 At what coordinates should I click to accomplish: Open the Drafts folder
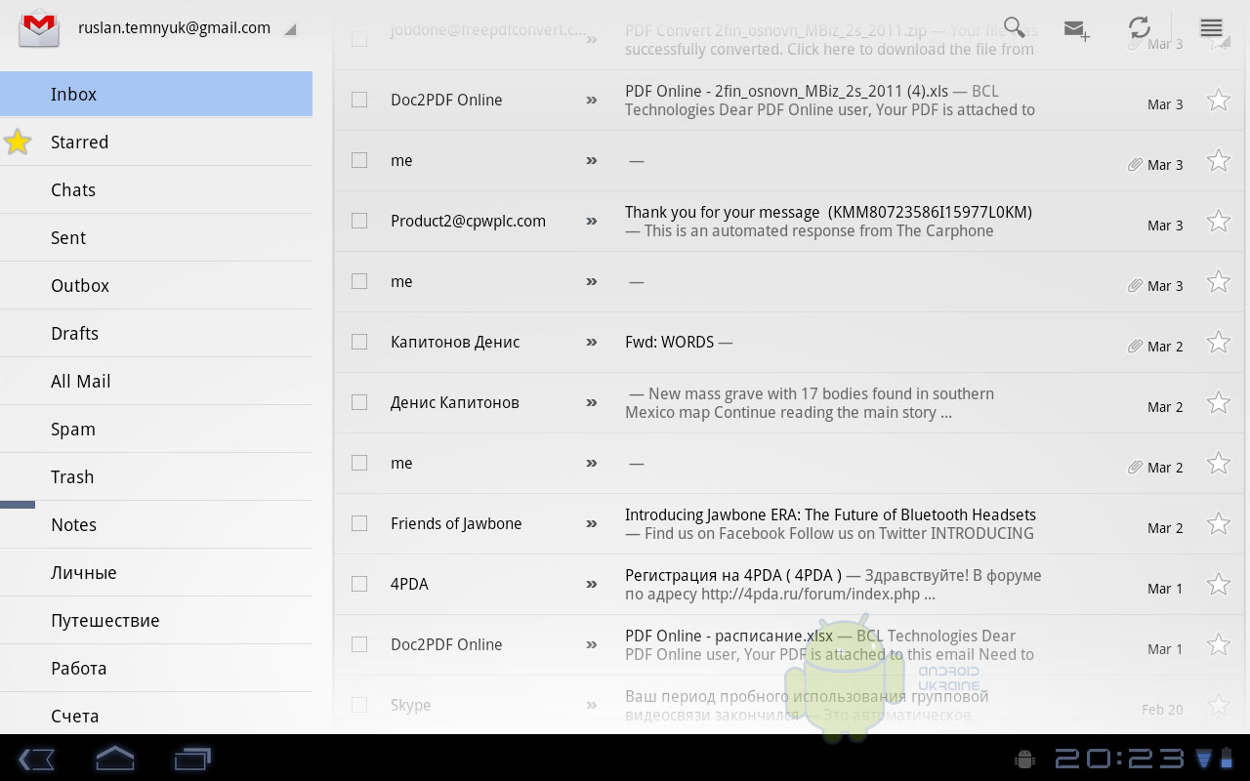156,333
